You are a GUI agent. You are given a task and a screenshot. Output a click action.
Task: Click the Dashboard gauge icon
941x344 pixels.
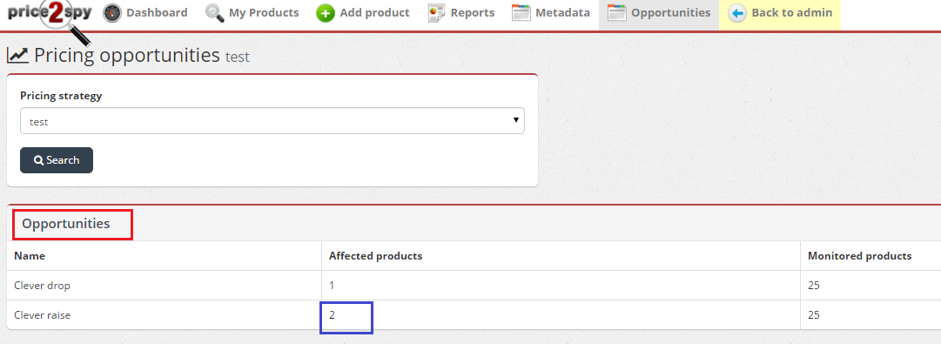pyautogui.click(x=112, y=12)
